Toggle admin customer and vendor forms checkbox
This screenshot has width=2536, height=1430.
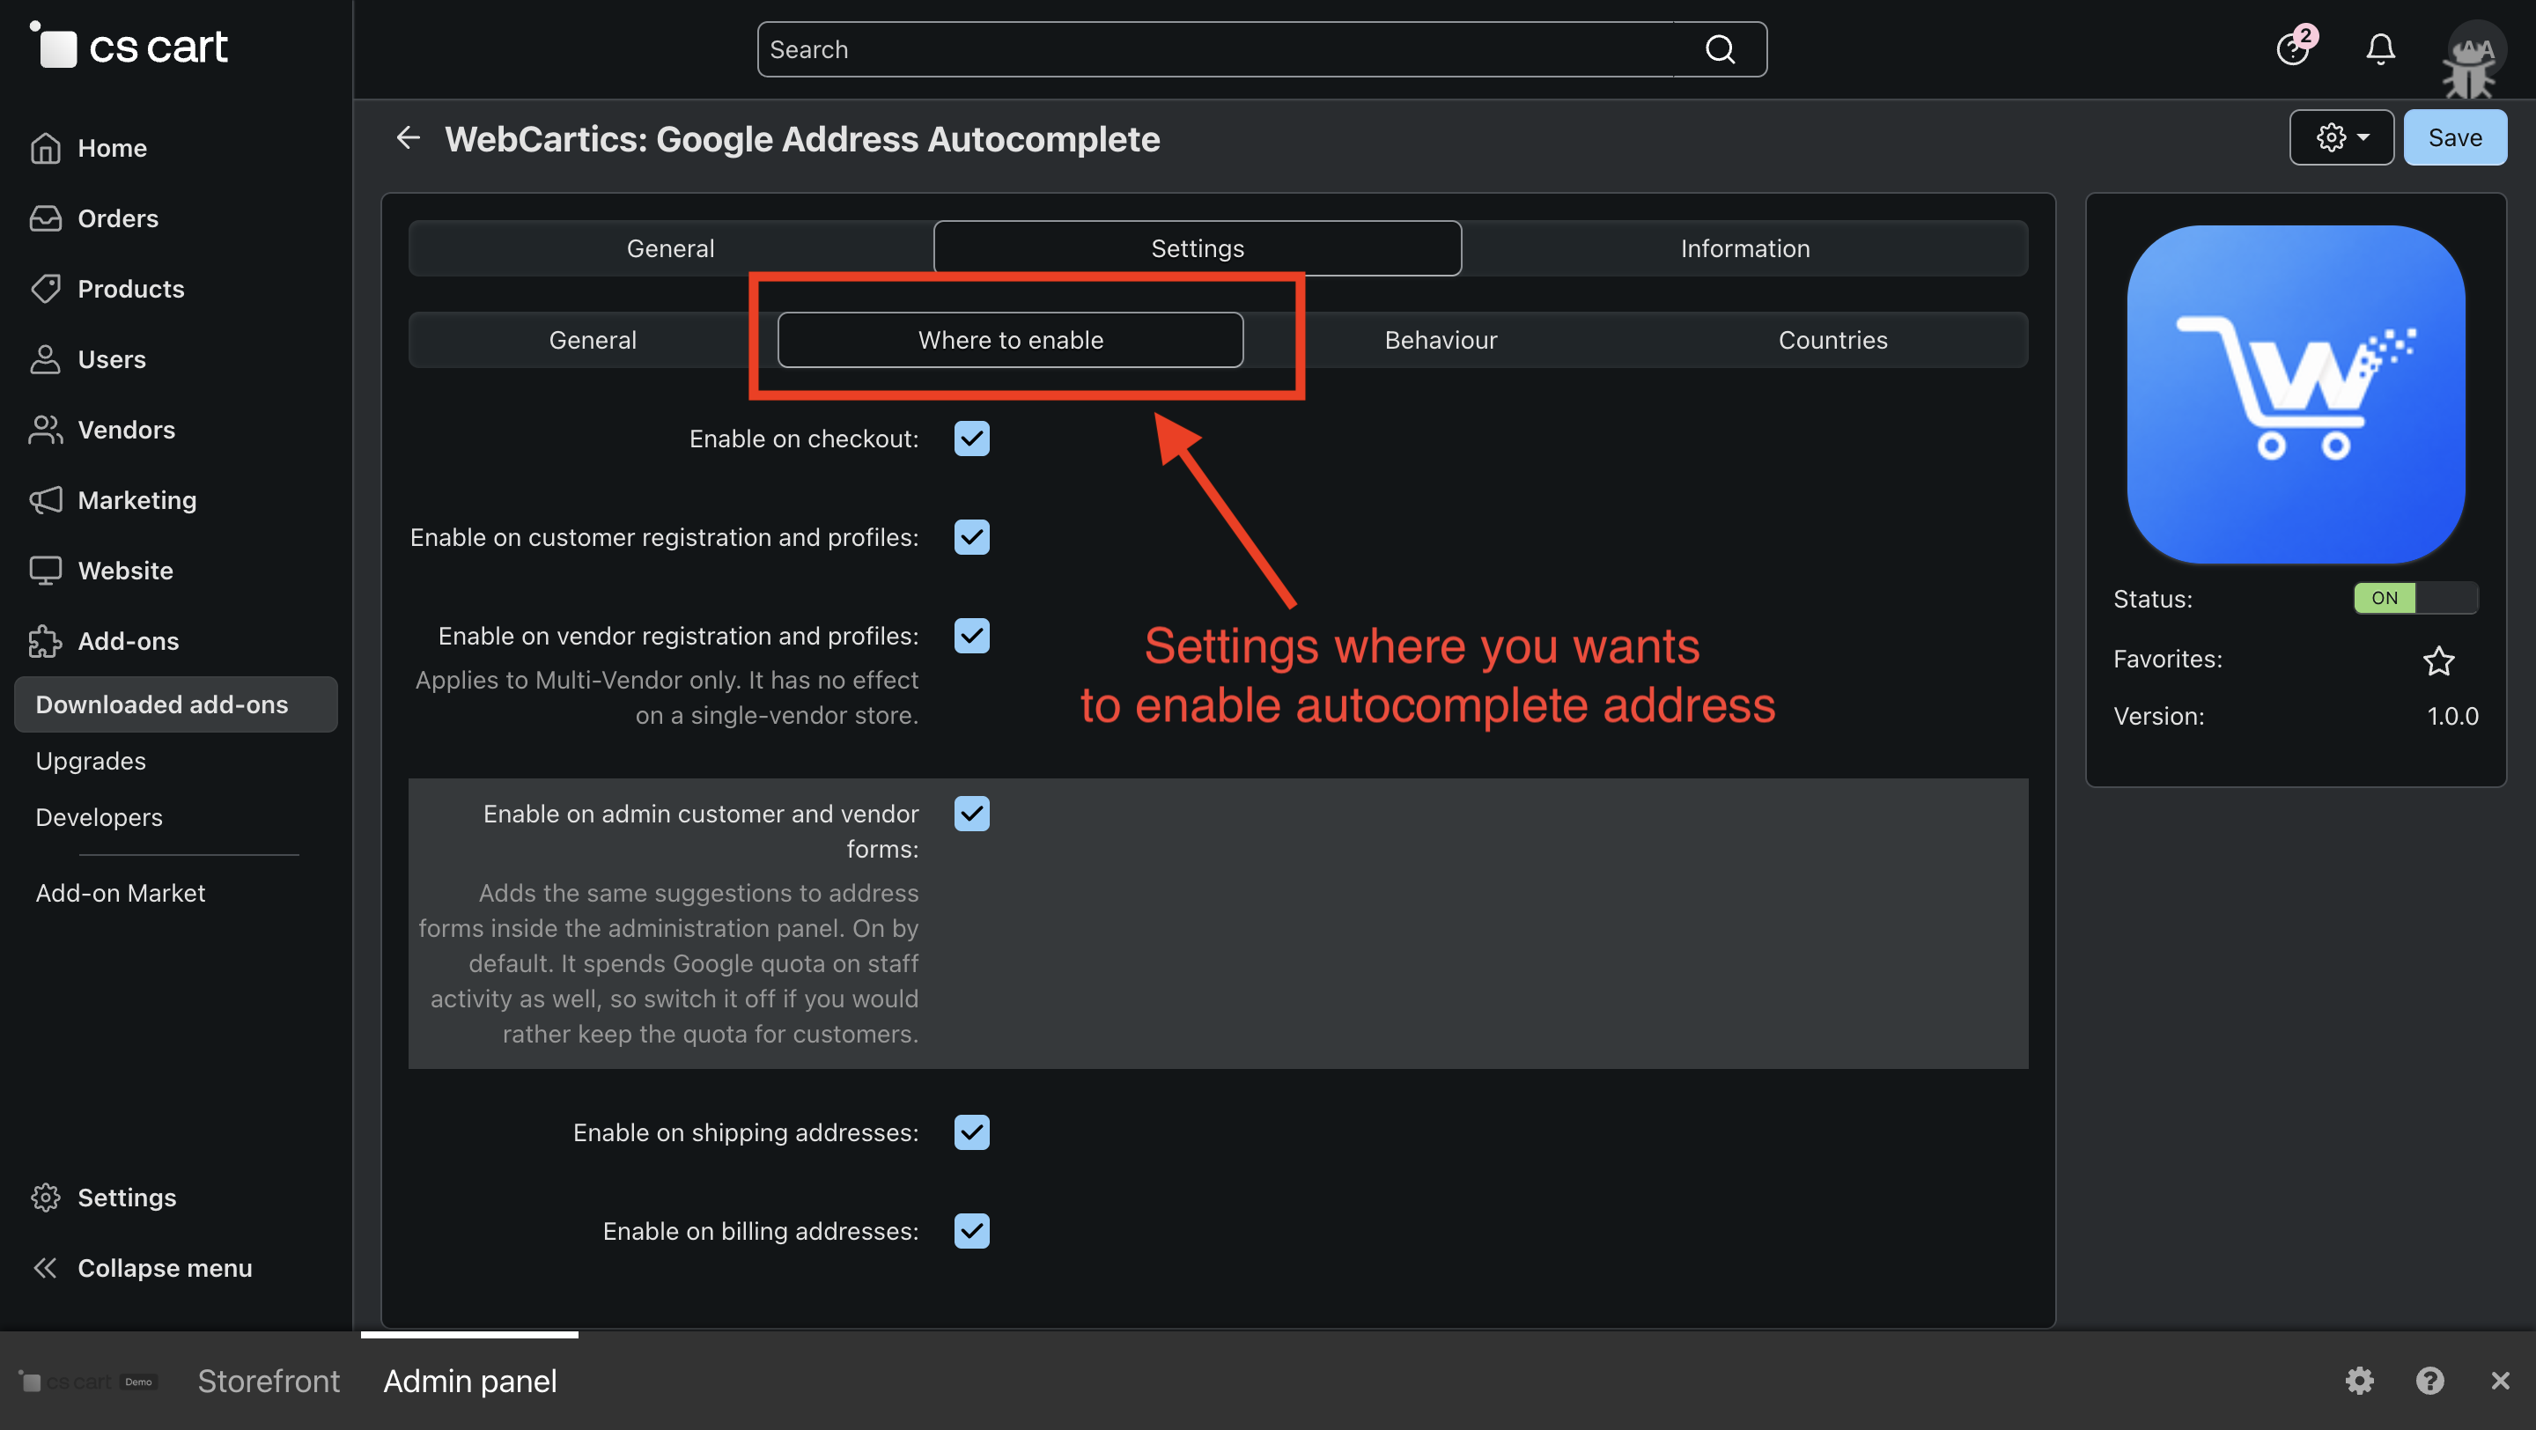pyautogui.click(x=971, y=813)
